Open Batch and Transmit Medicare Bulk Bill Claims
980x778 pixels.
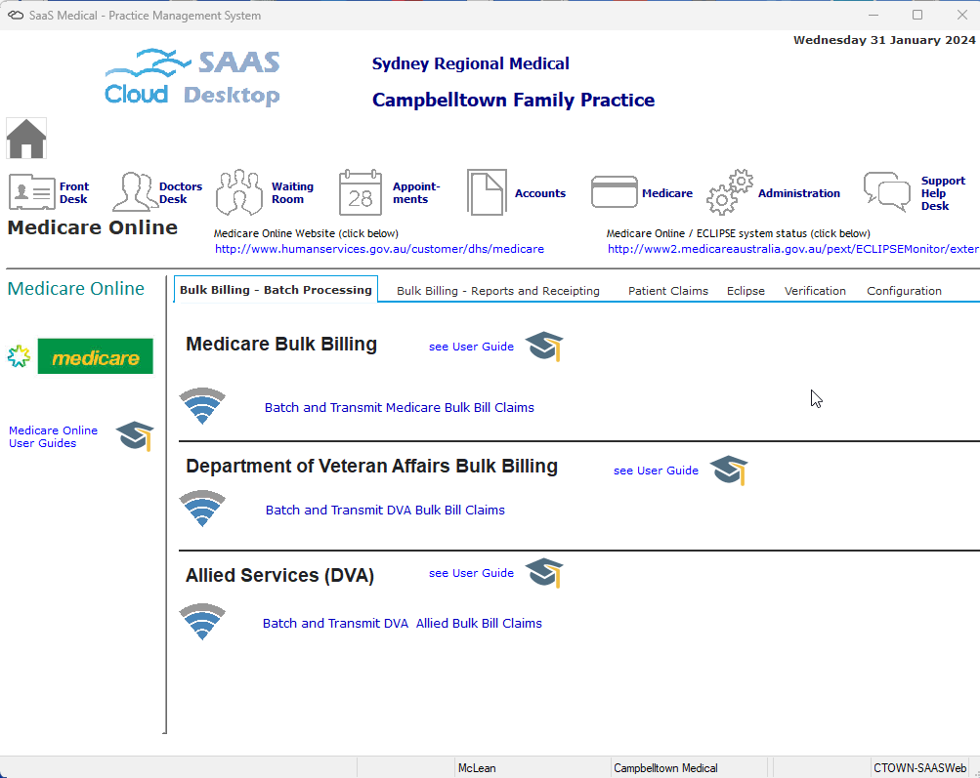tap(400, 408)
